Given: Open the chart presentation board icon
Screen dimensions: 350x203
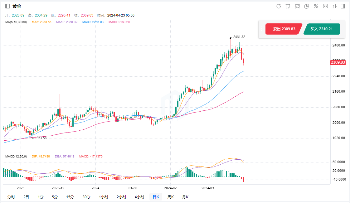Looking at the screenshot, I should (x=297, y=6).
